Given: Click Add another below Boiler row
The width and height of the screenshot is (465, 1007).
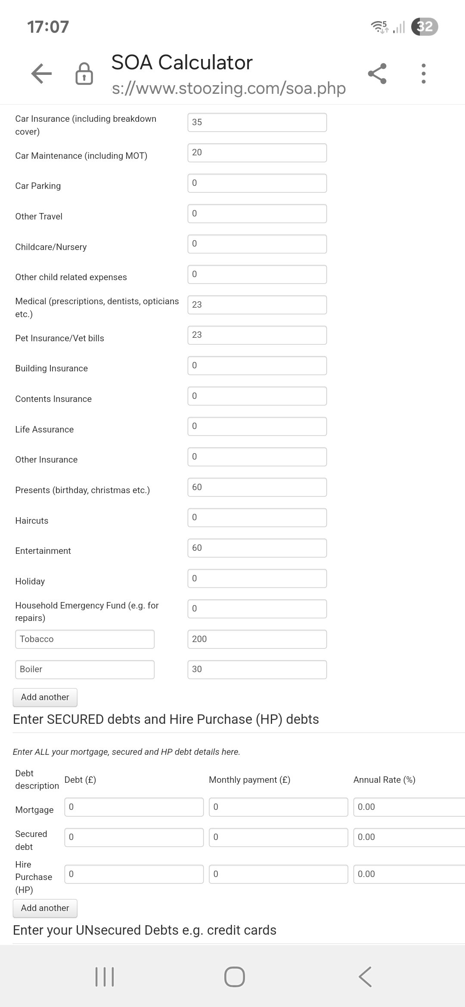Looking at the screenshot, I should (45, 697).
